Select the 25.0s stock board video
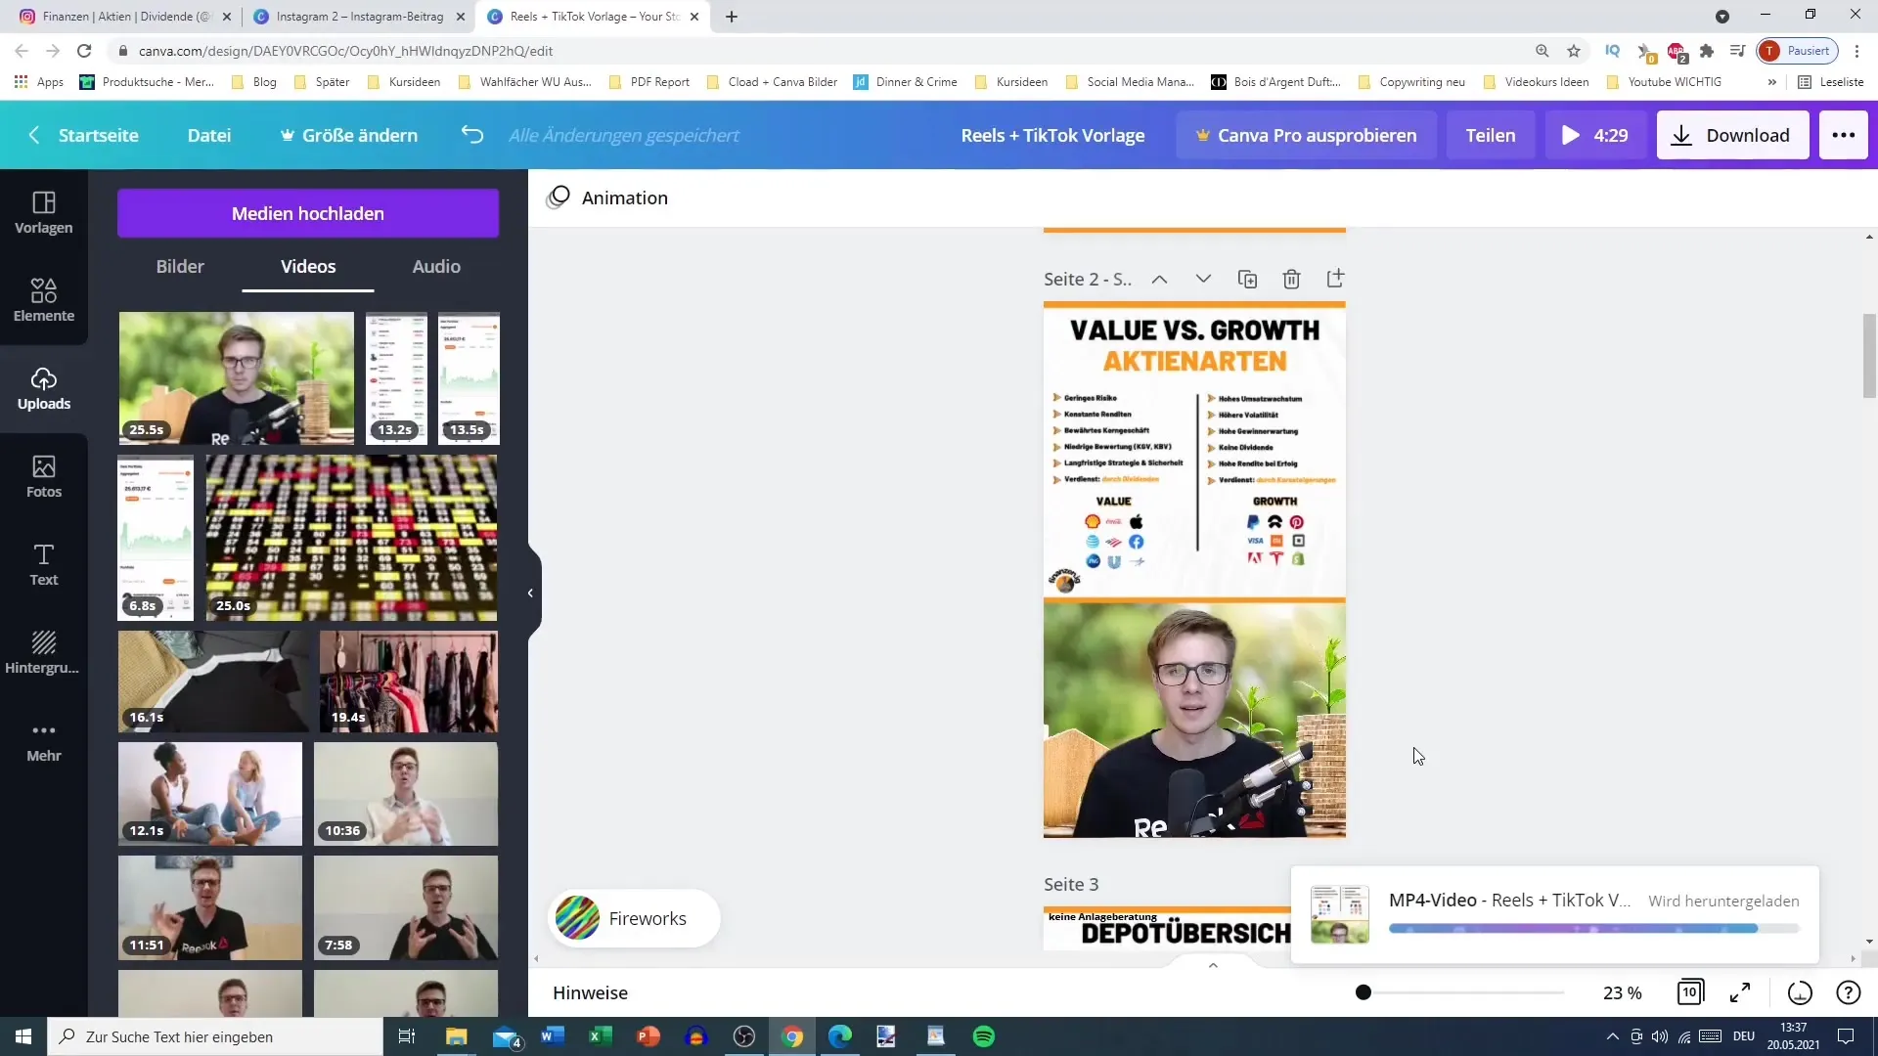Image resolution: width=1878 pixels, height=1056 pixels. click(351, 538)
